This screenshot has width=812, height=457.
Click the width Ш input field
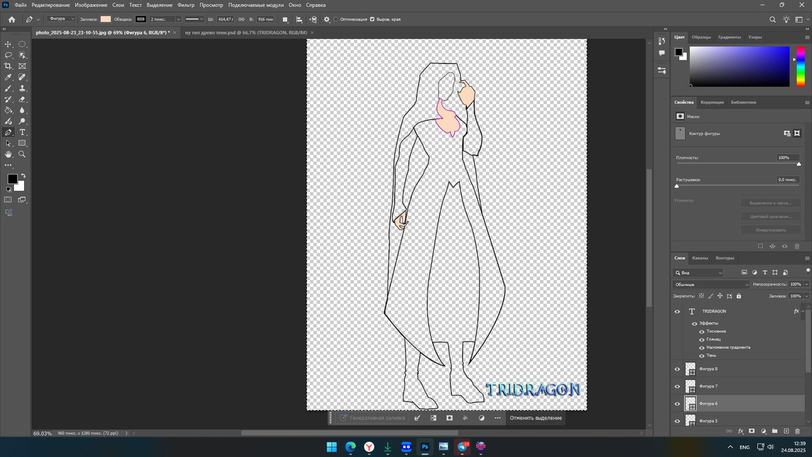tap(226, 19)
